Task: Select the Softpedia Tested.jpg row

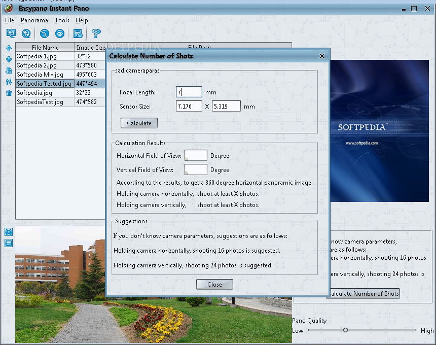Action: pyautogui.click(x=60, y=84)
